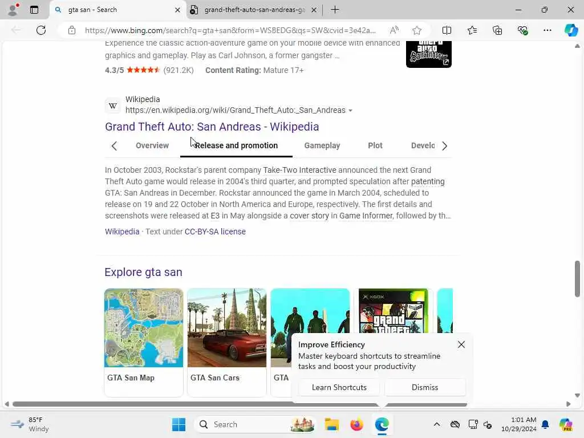Refresh the page with reload icon
The image size is (584, 438).
click(41, 30)
